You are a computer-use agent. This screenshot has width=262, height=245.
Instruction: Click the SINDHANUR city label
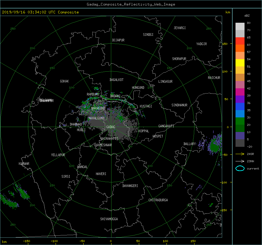coord(179,105)
